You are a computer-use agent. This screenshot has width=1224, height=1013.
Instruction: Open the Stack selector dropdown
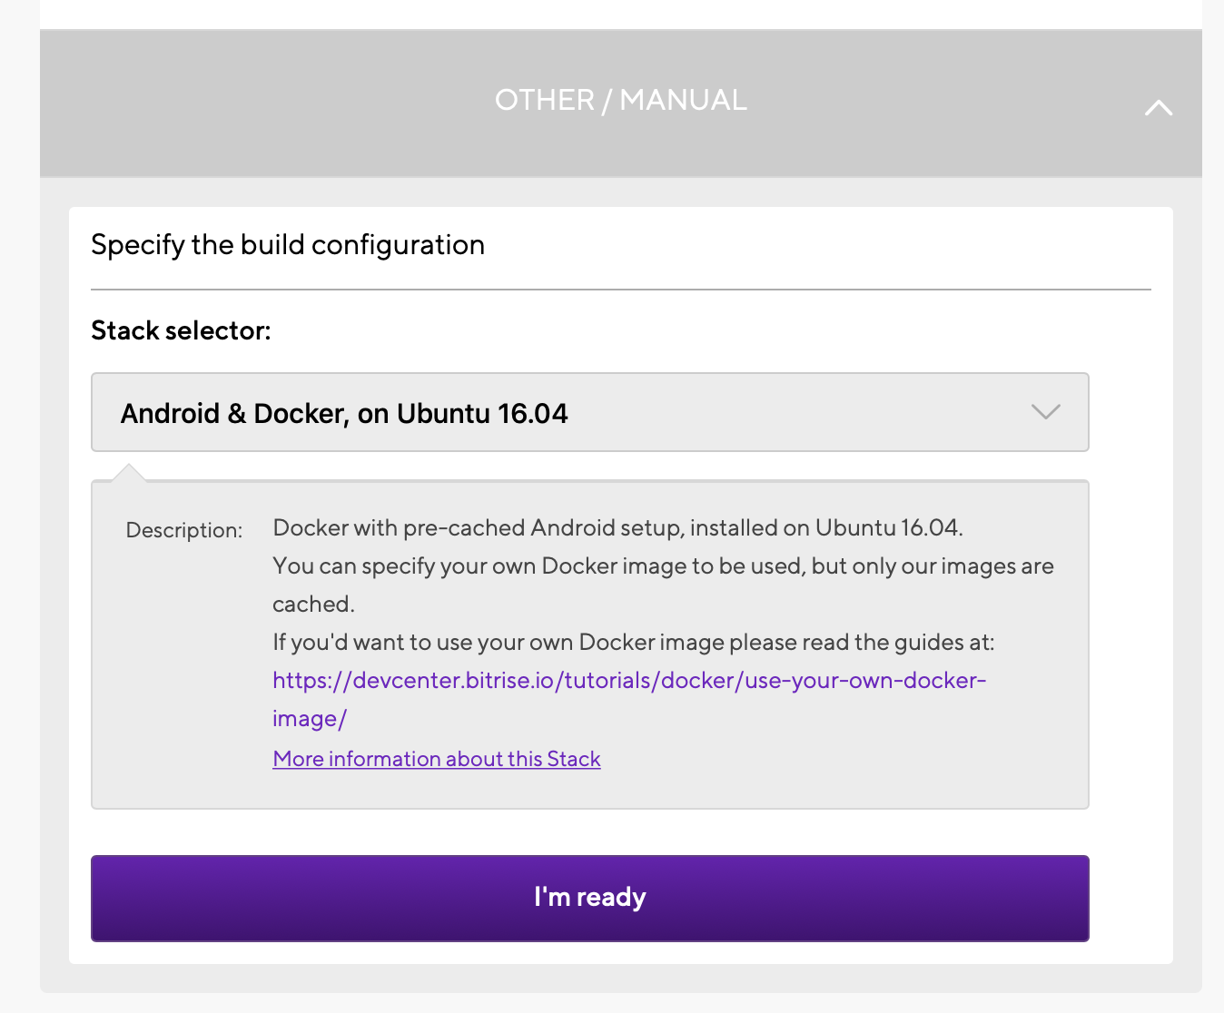pyautogui.click(x=590, y=412)
